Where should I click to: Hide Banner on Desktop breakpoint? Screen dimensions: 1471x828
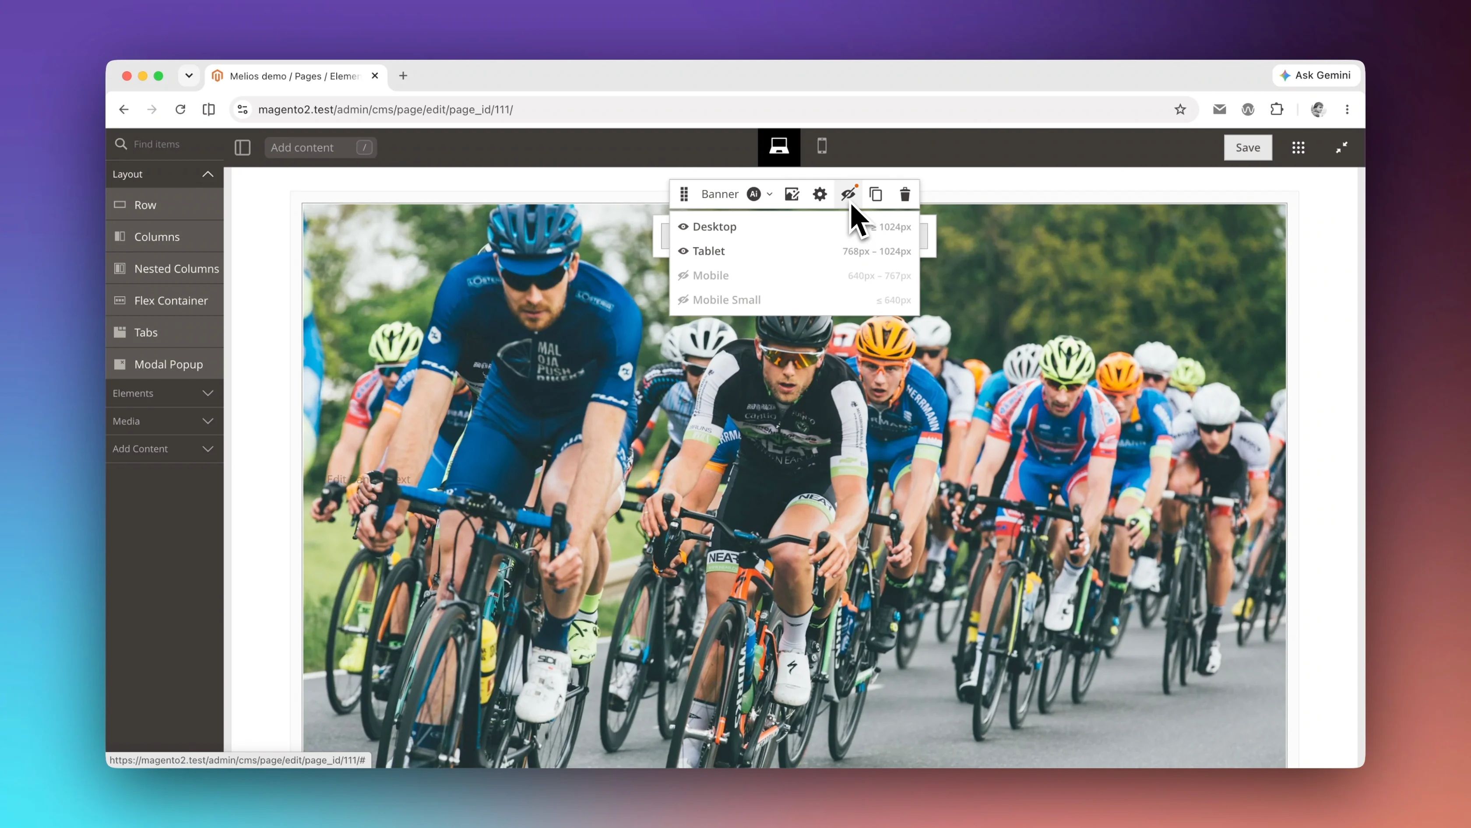pos(794,227)
